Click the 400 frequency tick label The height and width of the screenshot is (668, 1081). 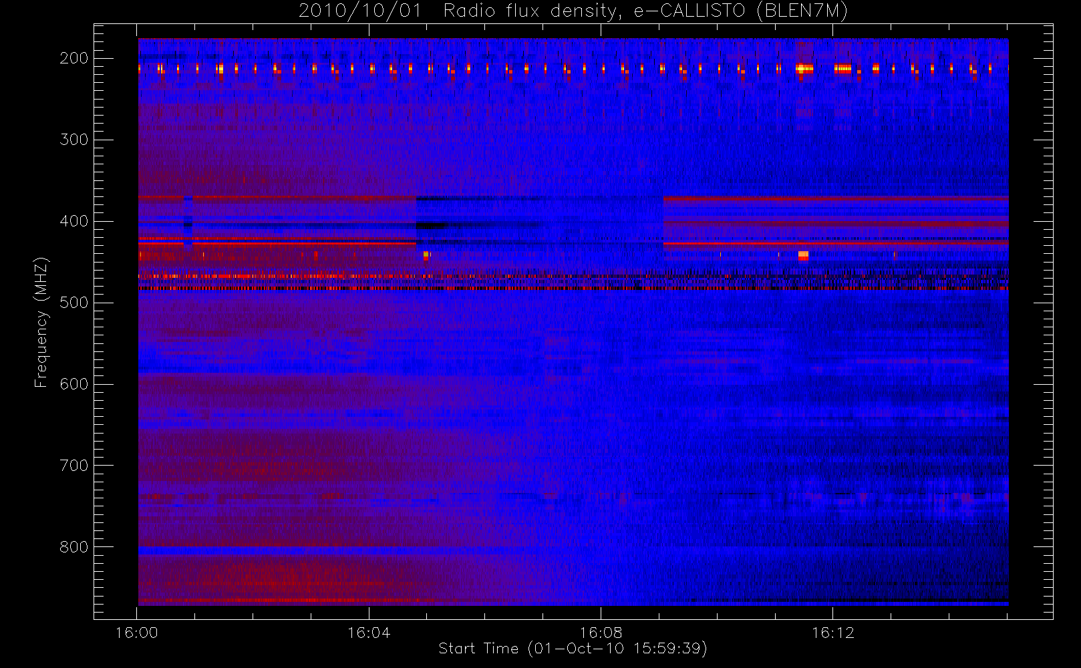(73, 221)
